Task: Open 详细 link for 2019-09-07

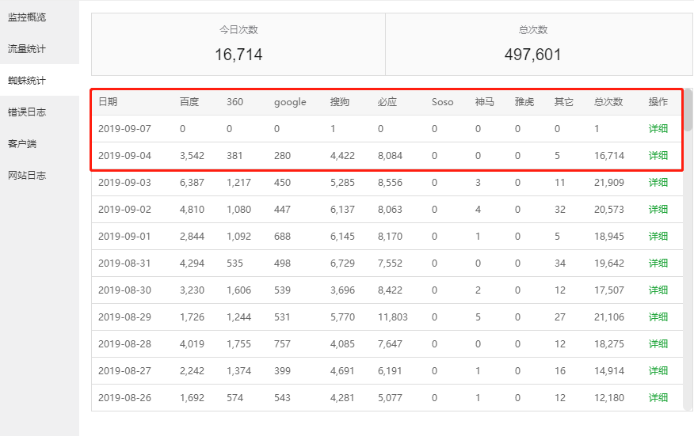Action: point(658,129)
